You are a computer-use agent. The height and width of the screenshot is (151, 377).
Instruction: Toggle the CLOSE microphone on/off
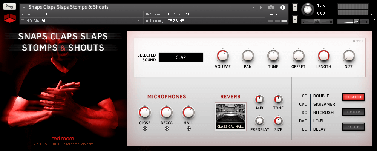pos(145,129)
